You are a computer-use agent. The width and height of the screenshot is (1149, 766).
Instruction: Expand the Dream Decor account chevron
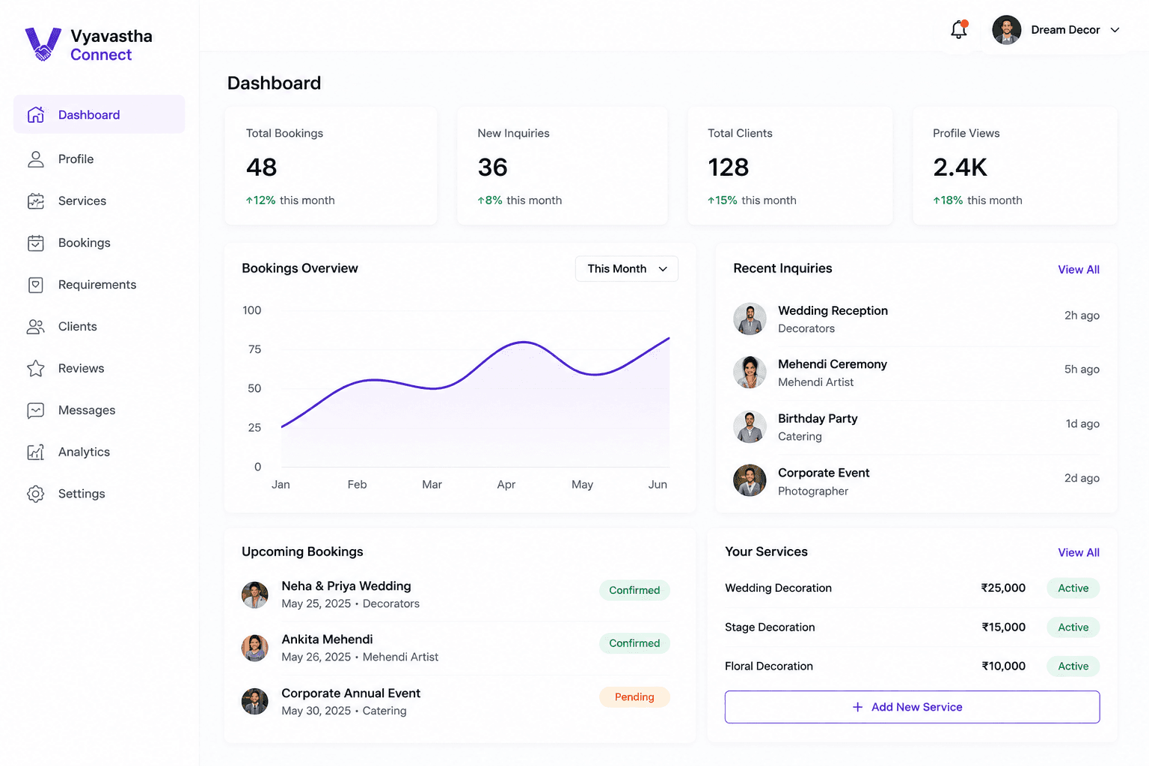1115,30
